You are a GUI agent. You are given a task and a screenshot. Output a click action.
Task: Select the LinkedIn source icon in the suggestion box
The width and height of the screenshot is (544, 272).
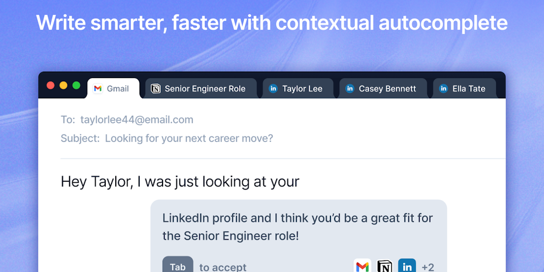click(407, 266)
